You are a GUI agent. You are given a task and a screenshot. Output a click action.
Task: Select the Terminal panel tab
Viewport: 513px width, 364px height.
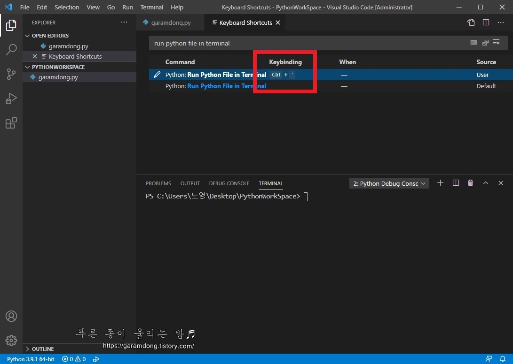tap(270, 183)
